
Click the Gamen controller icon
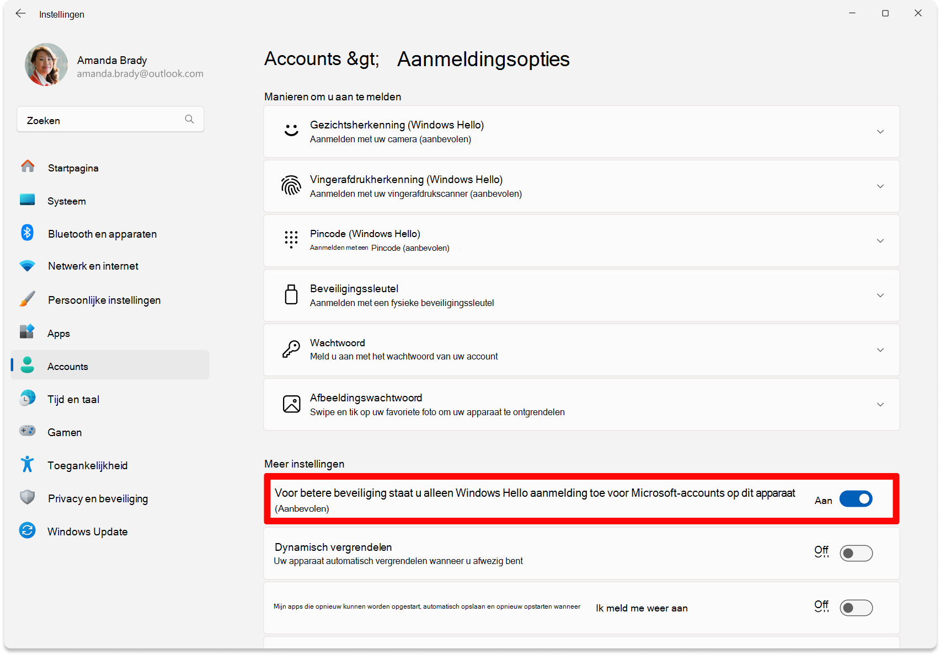coord(27,431)
